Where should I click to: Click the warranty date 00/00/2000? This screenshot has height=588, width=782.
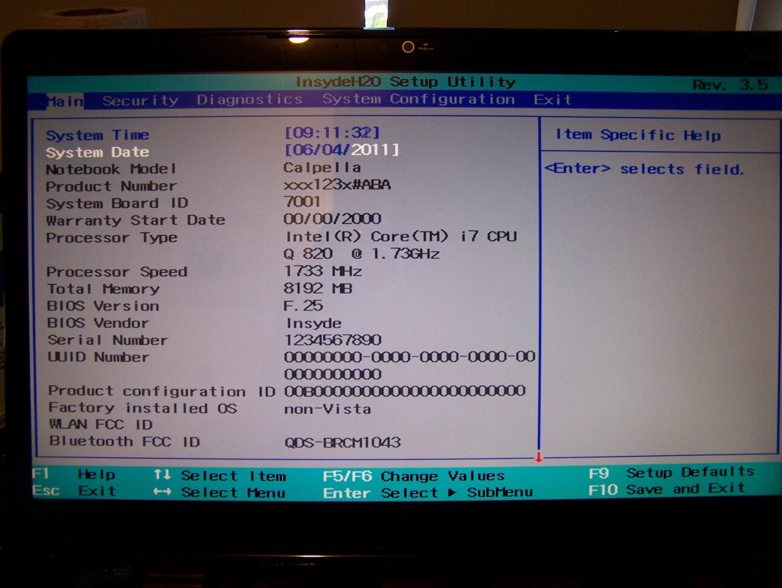332,219
